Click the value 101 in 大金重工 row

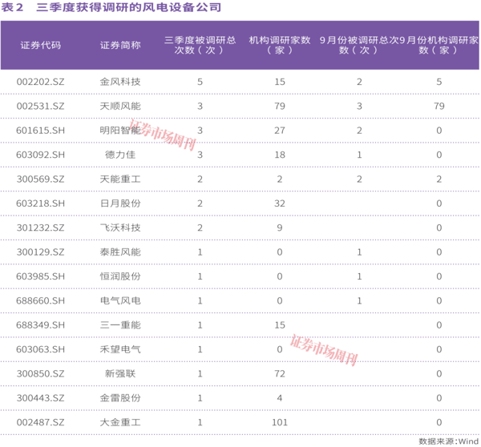click(280, 422)
